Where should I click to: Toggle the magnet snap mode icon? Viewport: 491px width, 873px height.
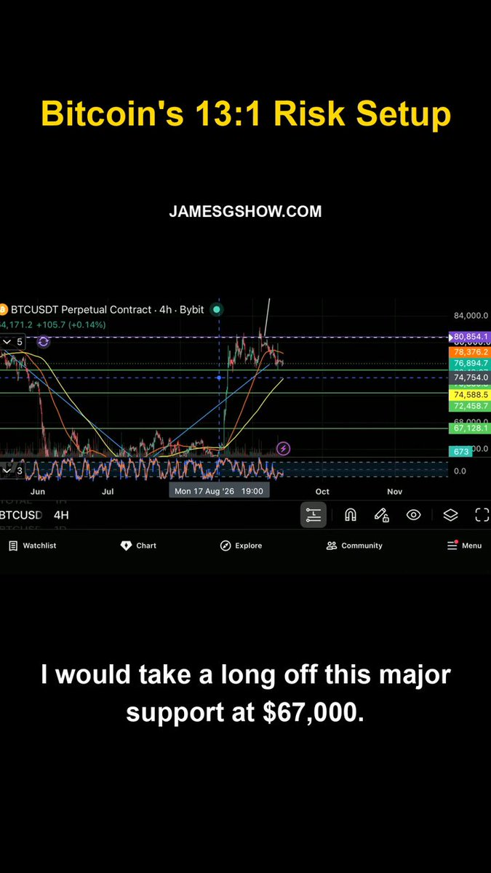[350, 514]
